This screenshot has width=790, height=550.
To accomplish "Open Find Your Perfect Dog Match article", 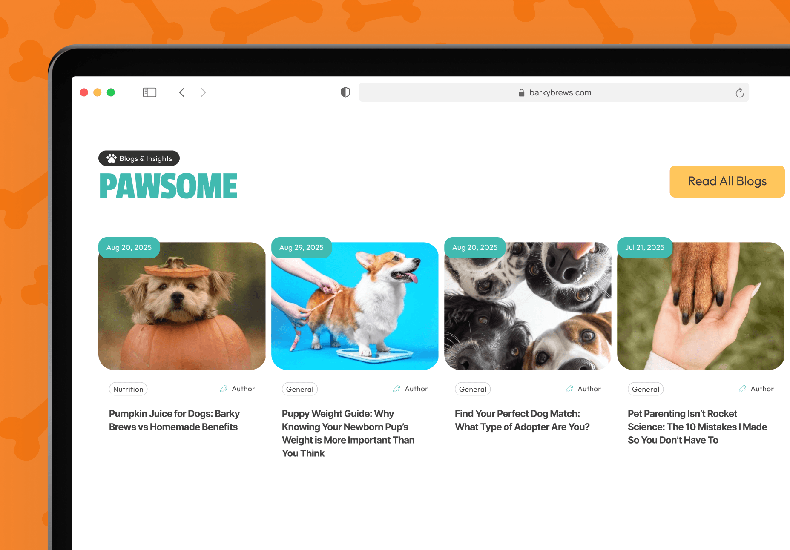I will [x=522, y=420].
